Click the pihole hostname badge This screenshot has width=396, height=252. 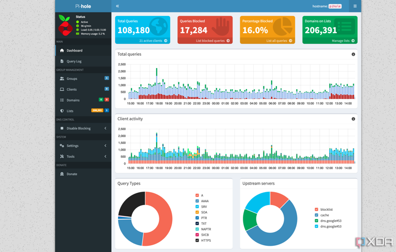(x=335, y=6)
